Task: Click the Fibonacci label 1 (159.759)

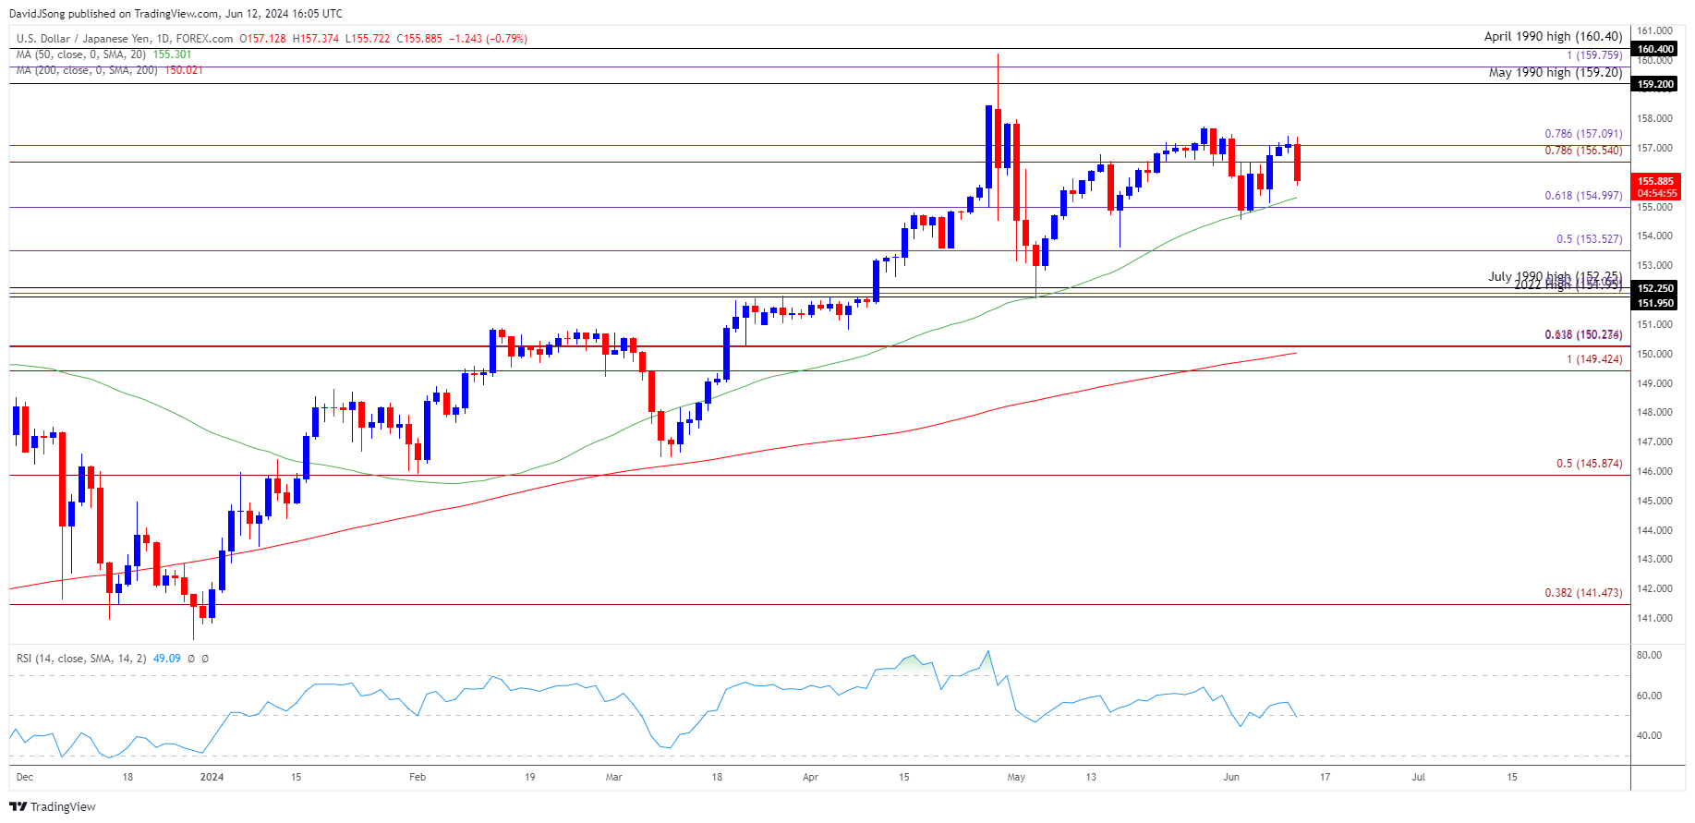Action: click(1594, 55)
